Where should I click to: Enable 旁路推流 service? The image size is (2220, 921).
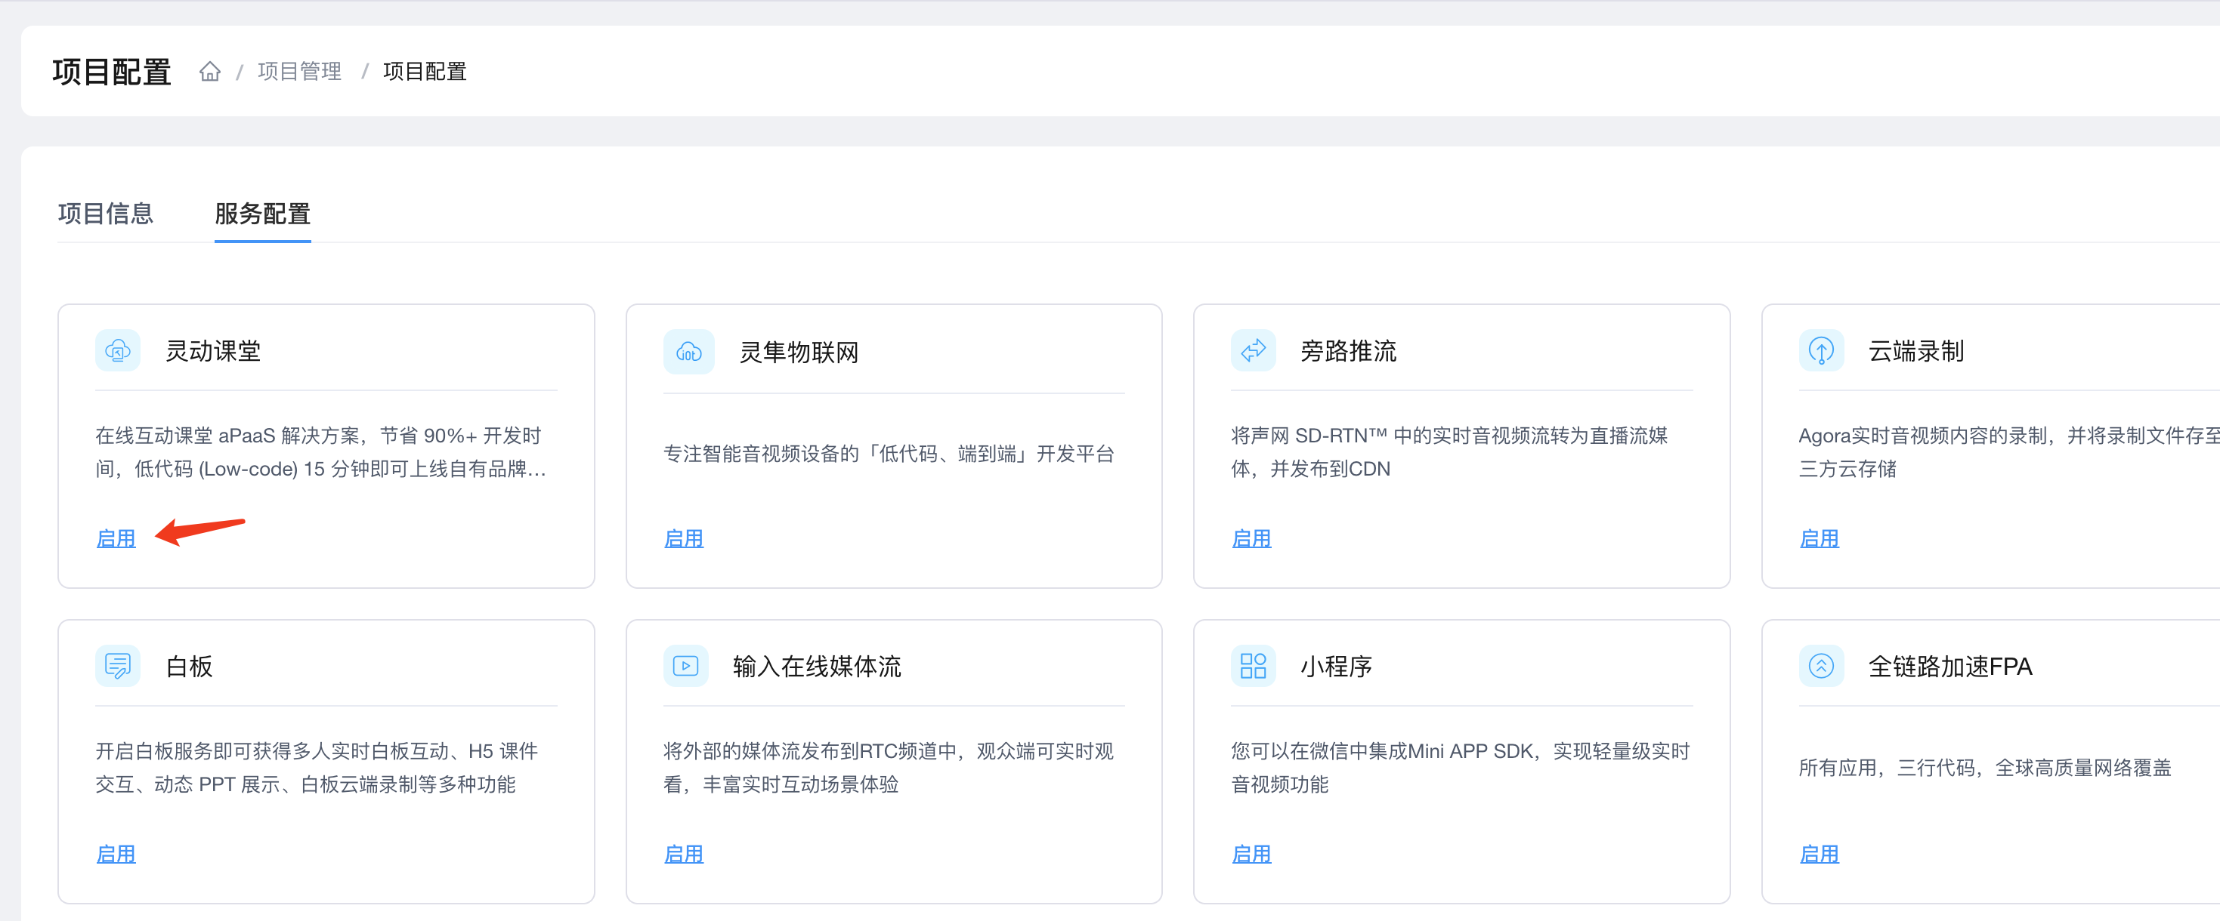click(x=1251, y=539)
